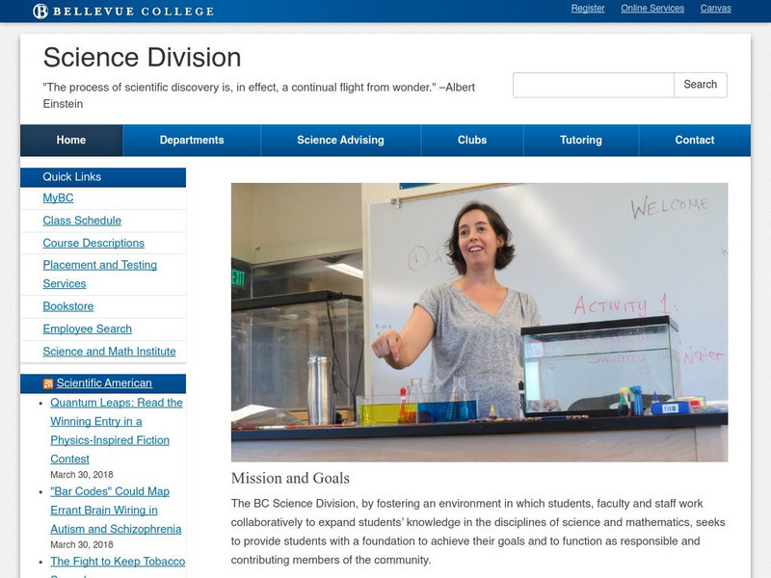Open the Canvas link

tap(715, 9)
